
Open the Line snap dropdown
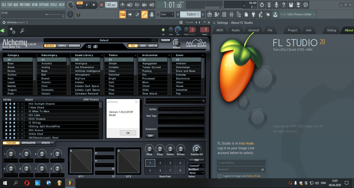tap(167, 15)
